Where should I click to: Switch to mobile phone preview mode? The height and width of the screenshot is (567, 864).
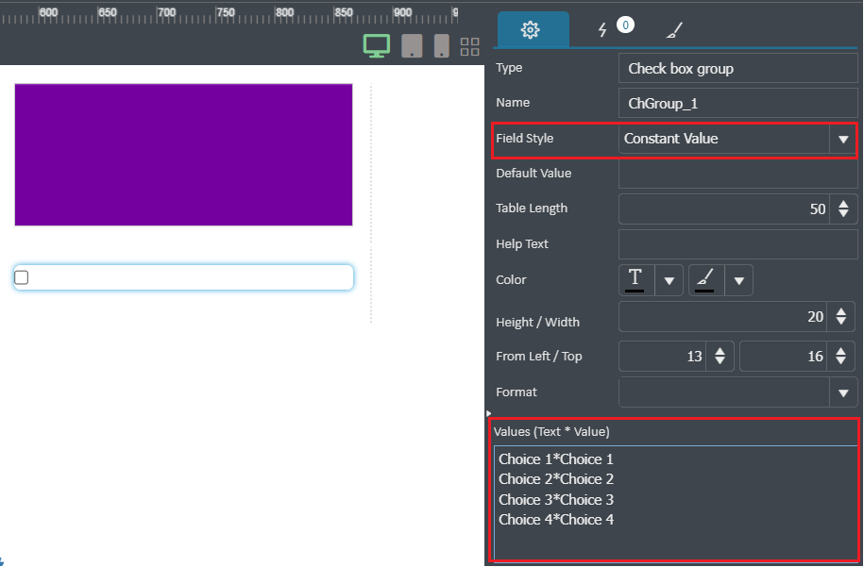(441, 46)
